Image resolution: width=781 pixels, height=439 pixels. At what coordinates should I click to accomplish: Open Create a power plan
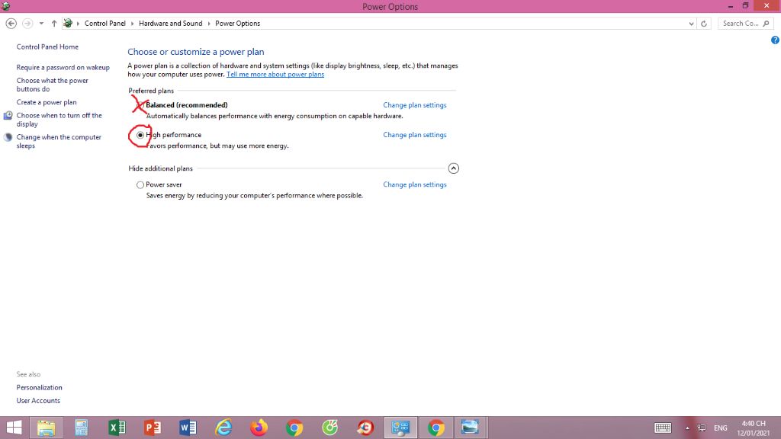click(47, 102)
